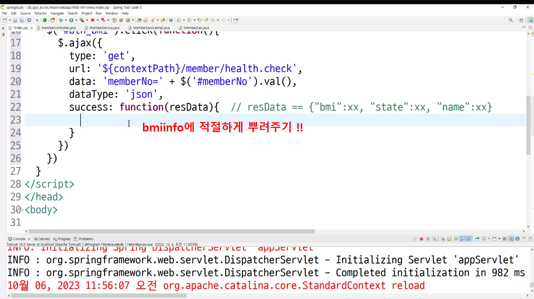
Task: Toggle the Pin Editor icon
Action: click(236, 20)
